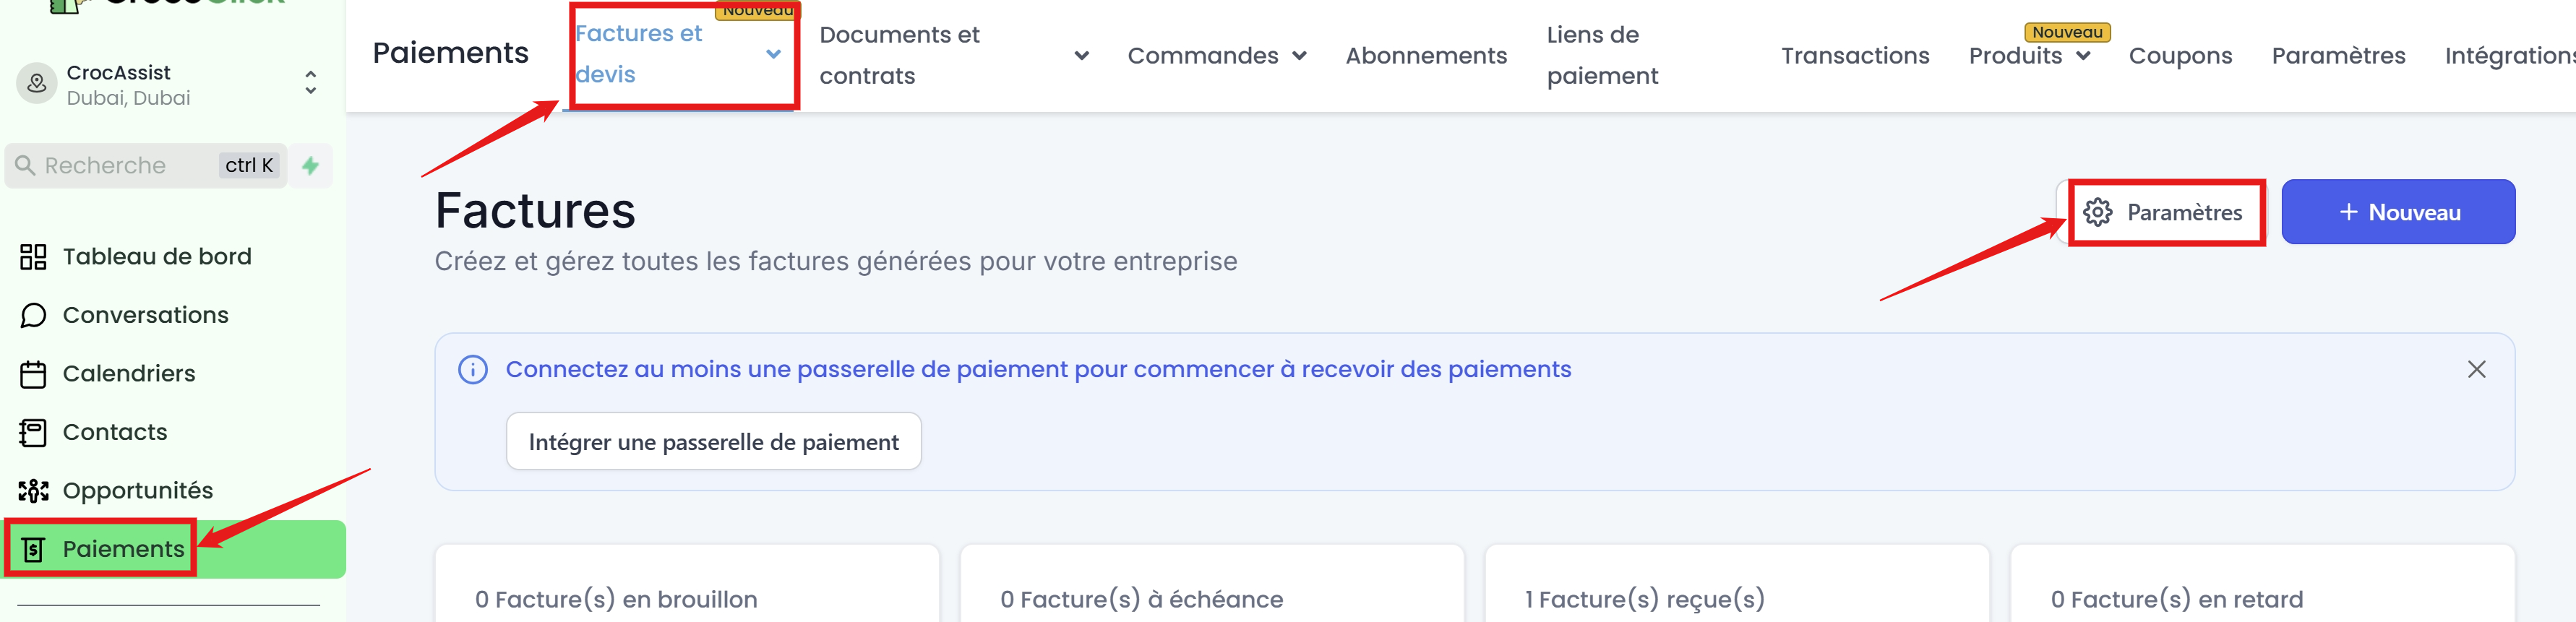The image size is (2576, 622).
Task: Expand the CrocAssist account switcher
Action: pyautogui.click(x=311, y=83)
